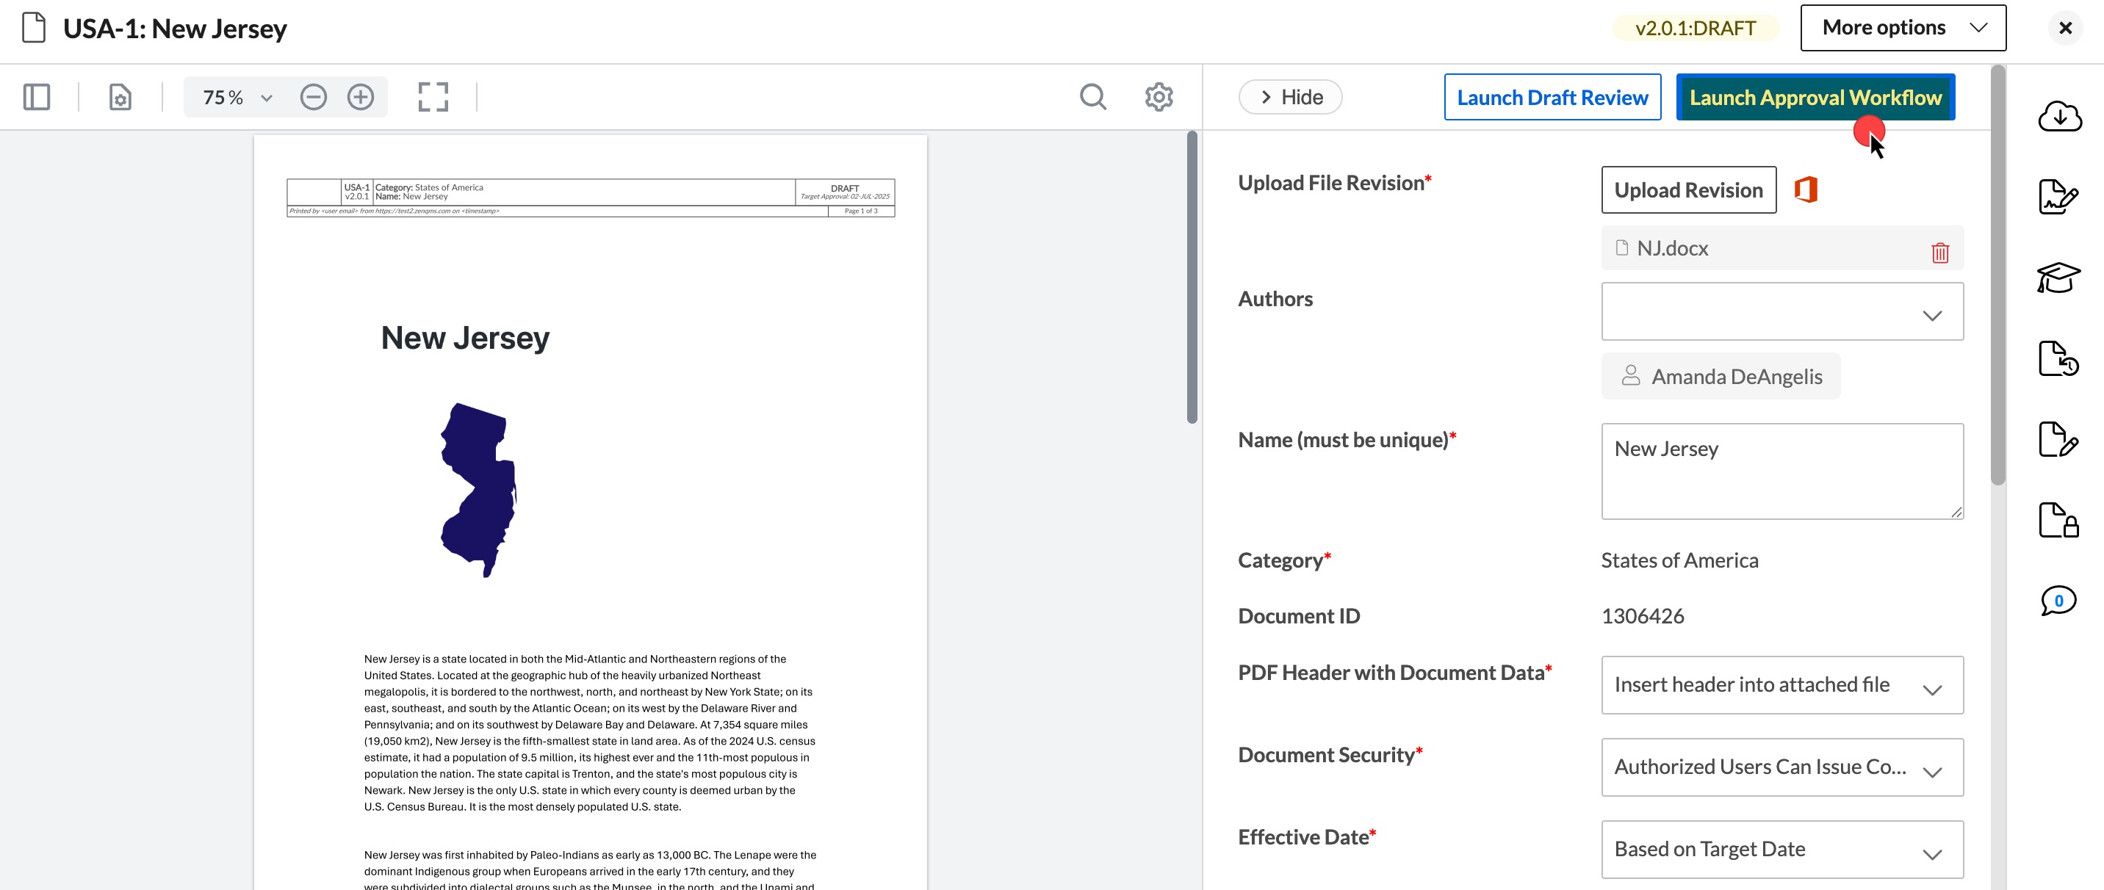Open training graduation cap icon

tap(2058, 278)
